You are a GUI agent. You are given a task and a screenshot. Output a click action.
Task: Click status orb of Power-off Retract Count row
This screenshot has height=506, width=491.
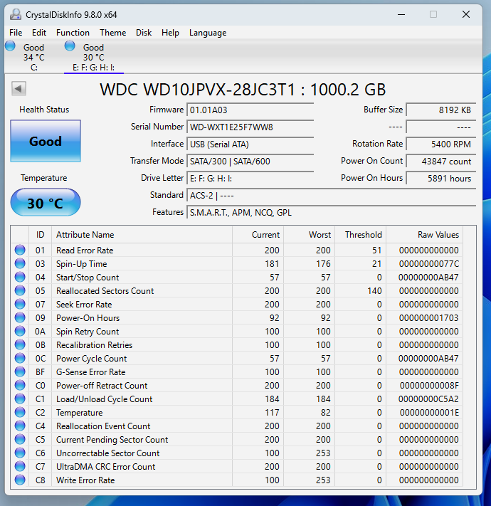pos(20,386)
